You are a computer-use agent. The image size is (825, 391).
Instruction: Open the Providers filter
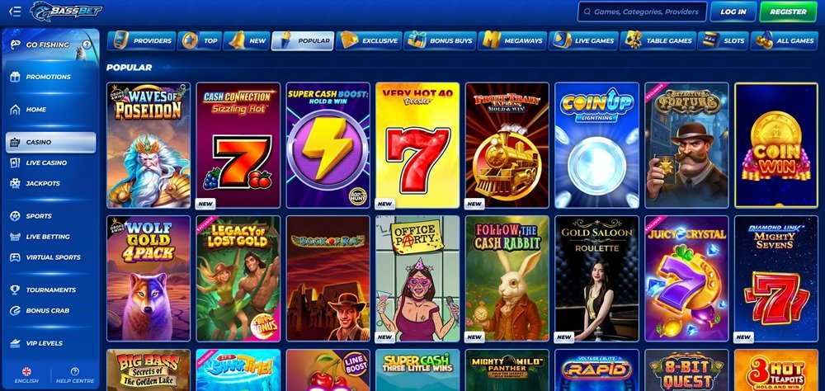[142, 40]
